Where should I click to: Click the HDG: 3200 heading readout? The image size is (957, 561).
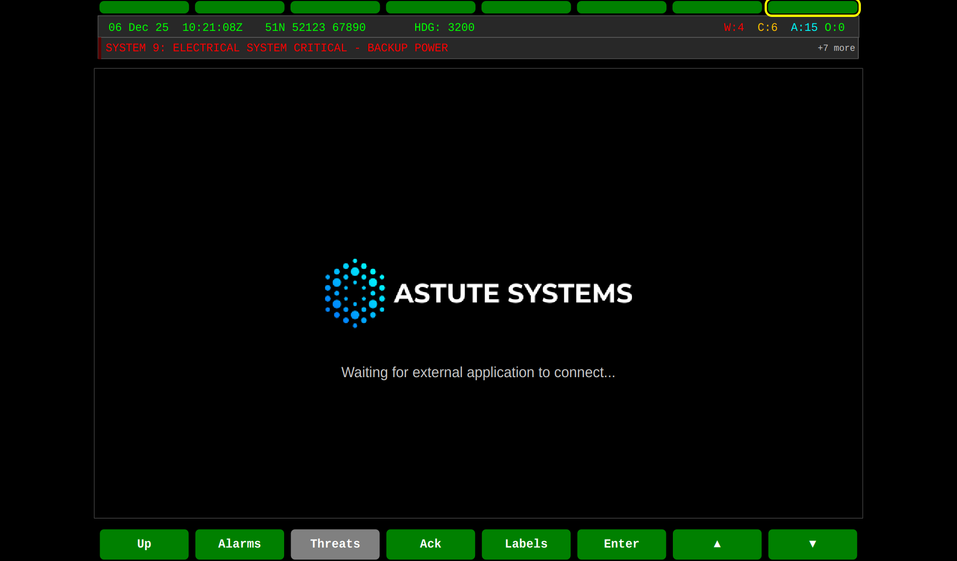point(444,27)
